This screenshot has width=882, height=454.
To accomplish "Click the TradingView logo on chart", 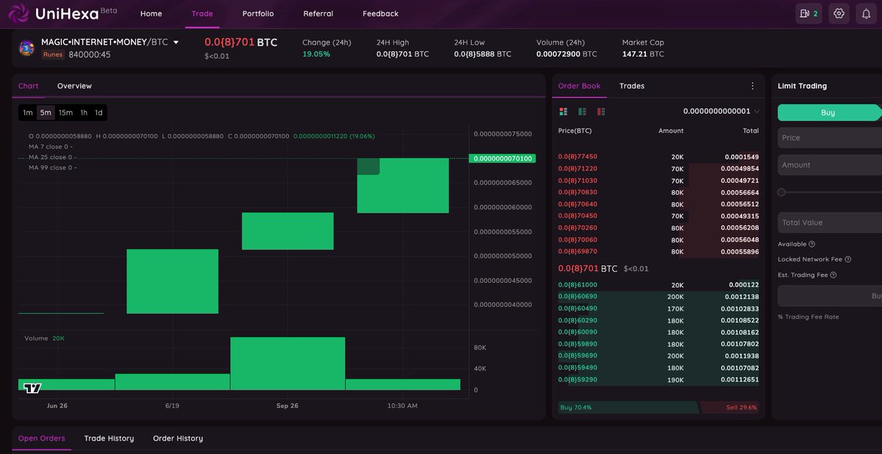I will (x=32, y=386).
